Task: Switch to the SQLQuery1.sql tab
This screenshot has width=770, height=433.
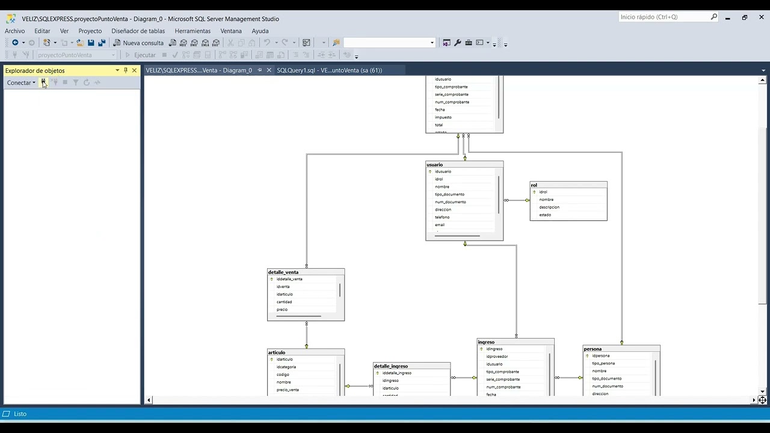Action: 329,70
